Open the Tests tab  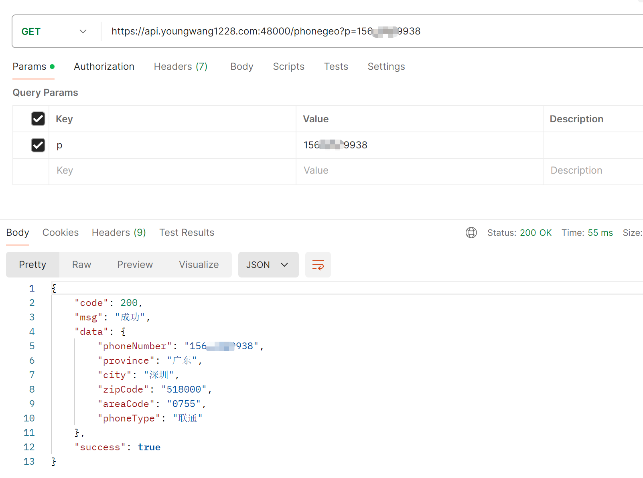336,67
